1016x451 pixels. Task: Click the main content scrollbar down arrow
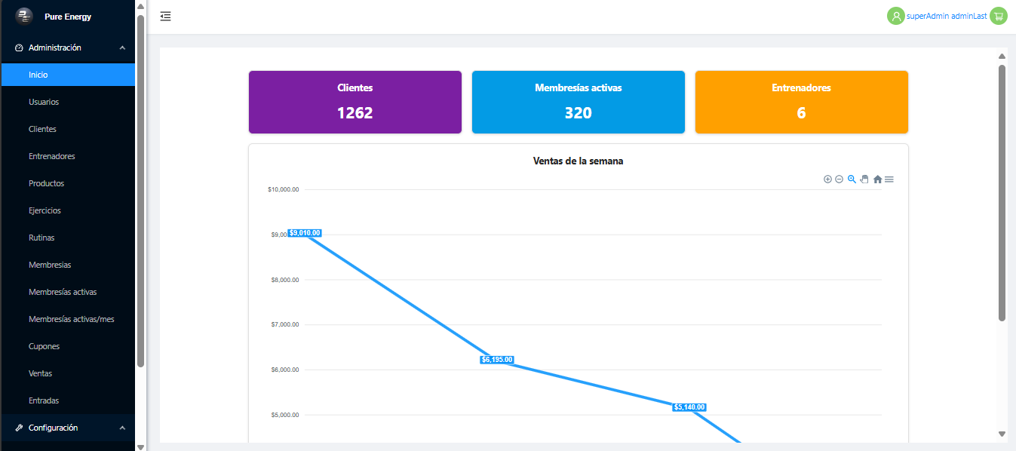click(1002, 434)
